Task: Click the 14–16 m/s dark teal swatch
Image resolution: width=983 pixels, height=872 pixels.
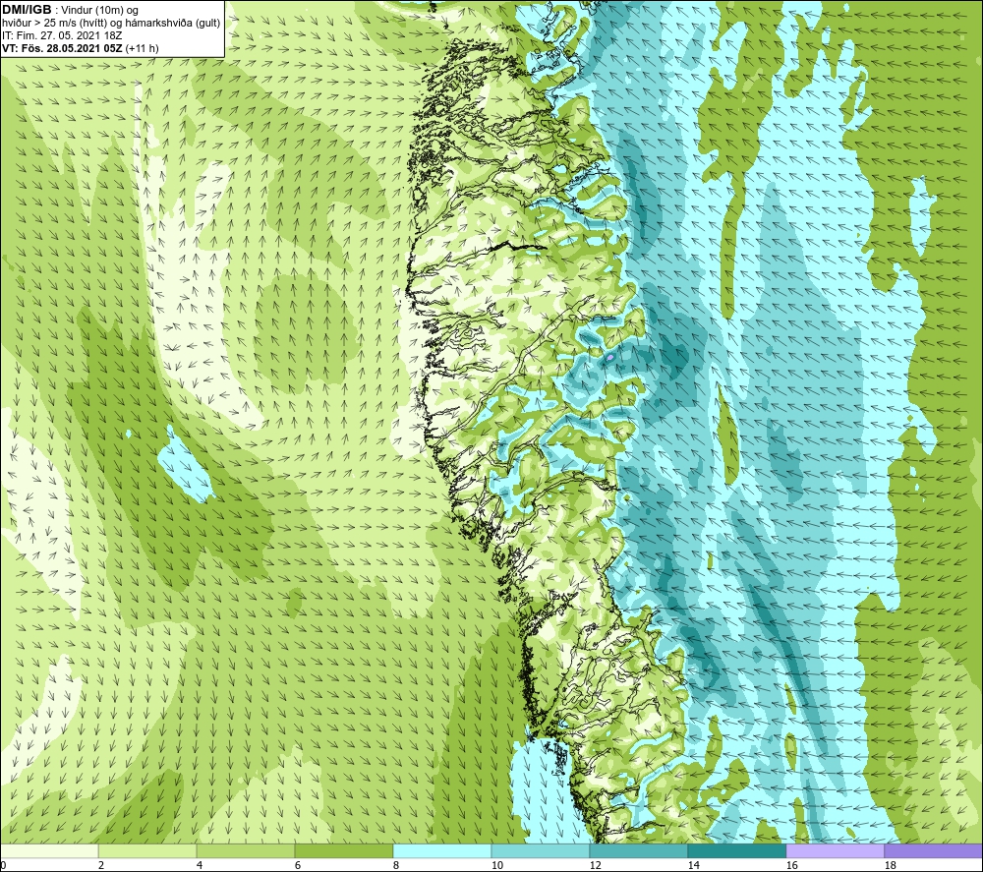Action: coord(736,850)
